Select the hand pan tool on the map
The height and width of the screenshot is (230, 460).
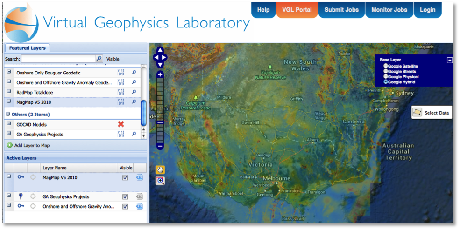tap(160, 170)
